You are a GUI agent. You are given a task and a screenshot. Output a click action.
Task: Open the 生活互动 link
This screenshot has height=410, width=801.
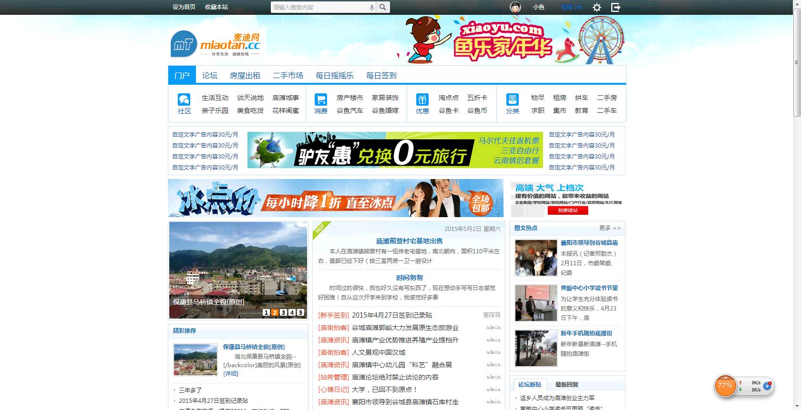215,98
